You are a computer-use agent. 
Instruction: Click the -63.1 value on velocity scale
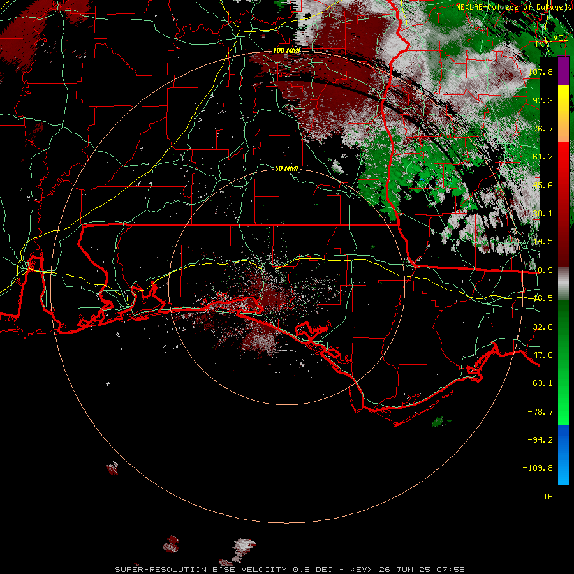point(540,383)
